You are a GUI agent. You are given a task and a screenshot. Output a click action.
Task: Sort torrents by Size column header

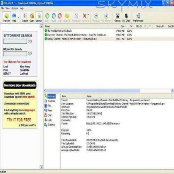123,26
